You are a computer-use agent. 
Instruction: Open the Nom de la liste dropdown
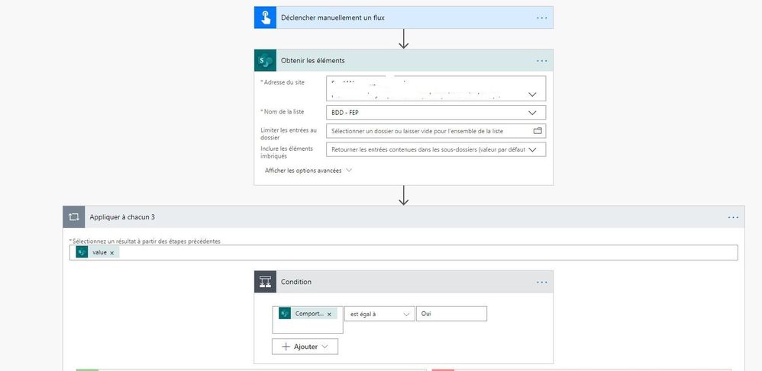(x=533, y=113)
